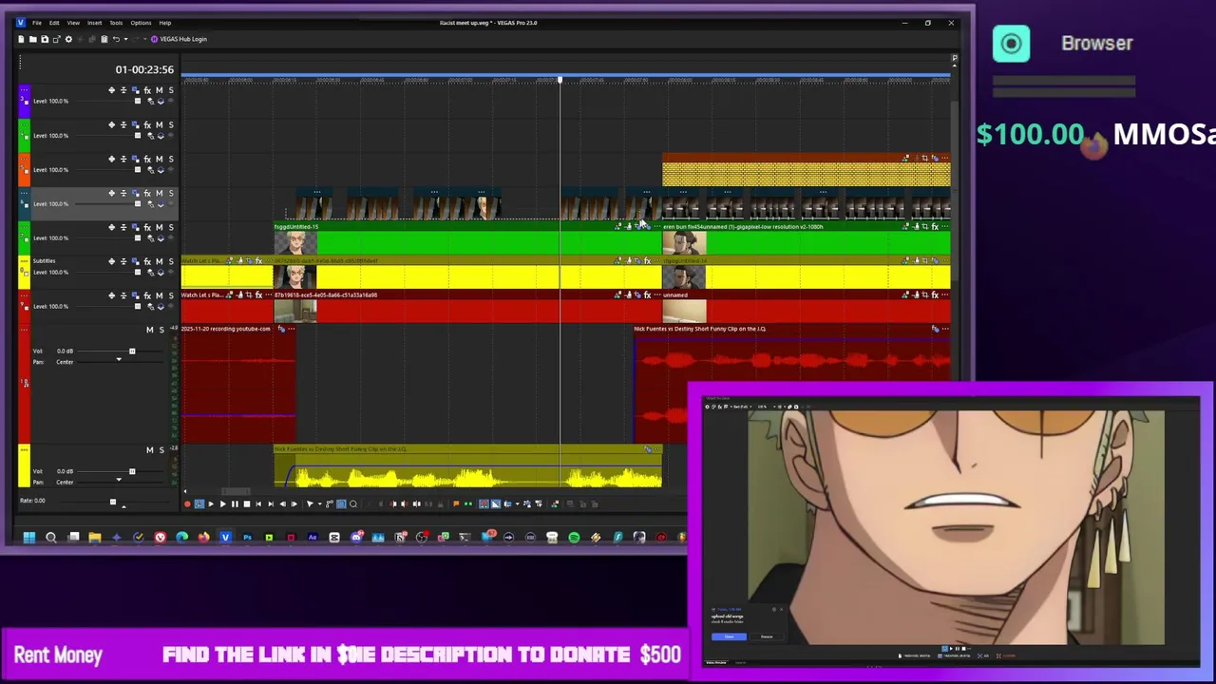
Task: Click the playback Rate slider handle
Action: coord(112,501)
